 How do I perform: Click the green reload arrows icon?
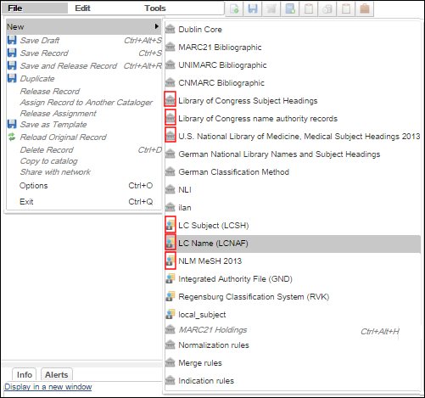pos(12,137)
